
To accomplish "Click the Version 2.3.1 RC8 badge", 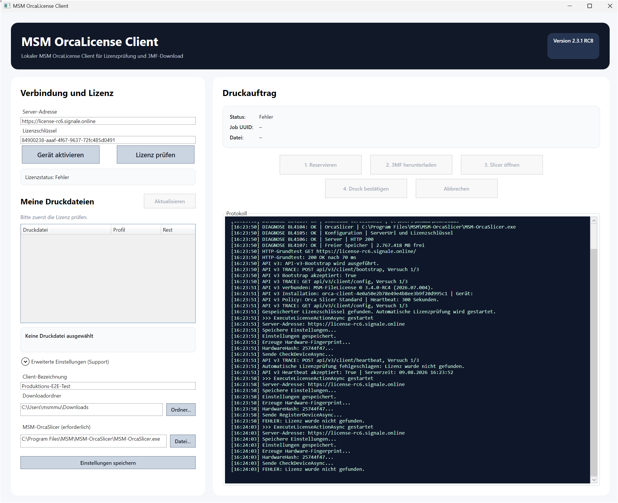I will [573, 46].
